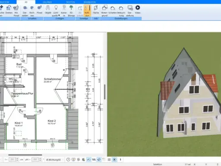Open the KONSTRUKTION ribbon tab
The width and height of the screenshot is (221, 166).
click(x=5, y=2)
